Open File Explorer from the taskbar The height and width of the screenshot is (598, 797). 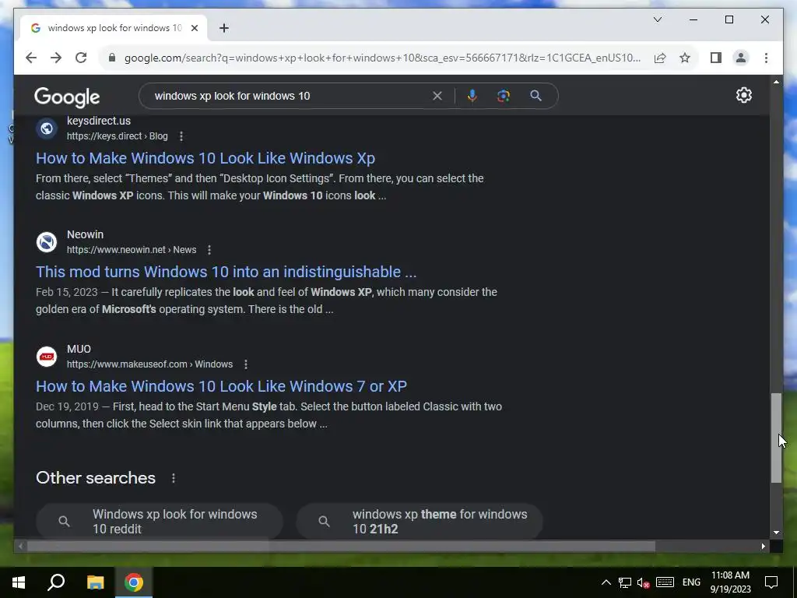click(95, 582)
